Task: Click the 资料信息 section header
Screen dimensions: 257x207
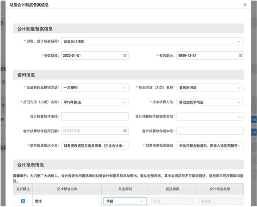Action: 128,75
